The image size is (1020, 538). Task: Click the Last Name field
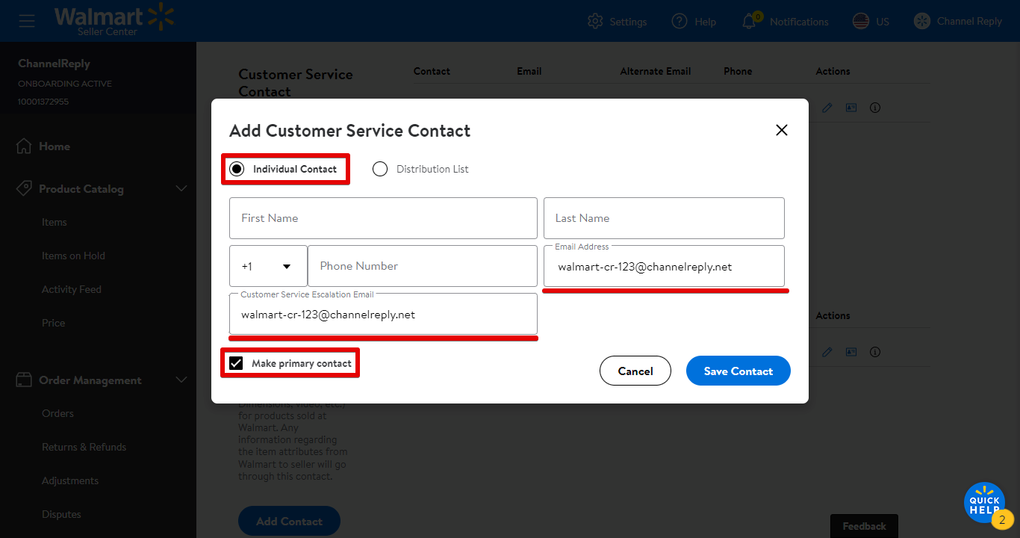664,218
